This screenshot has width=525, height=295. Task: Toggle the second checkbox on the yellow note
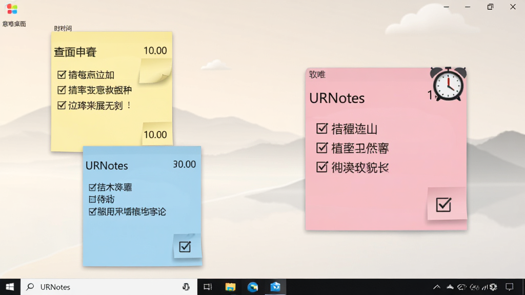[62, 90]
